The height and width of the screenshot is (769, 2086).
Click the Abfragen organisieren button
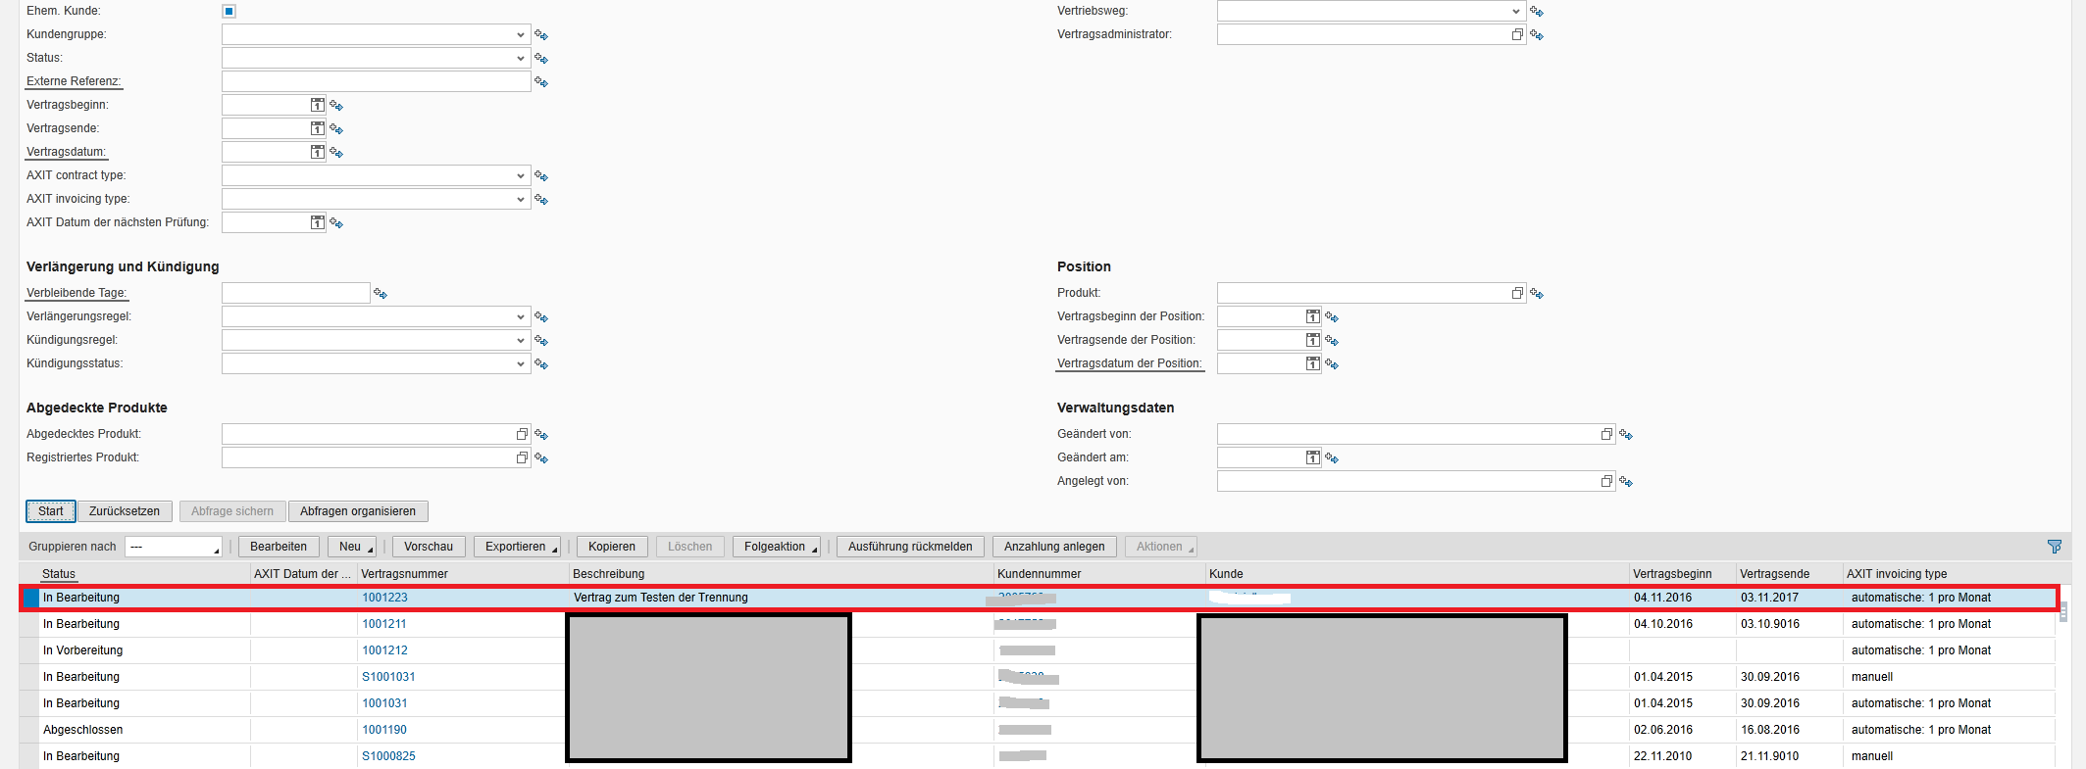point(358,511)
